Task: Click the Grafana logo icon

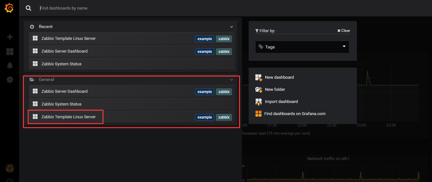Action: [9, 8]
